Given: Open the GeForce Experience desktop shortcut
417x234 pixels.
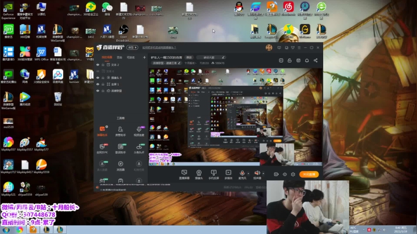Looking at the screenshot, I should pyautogui.click(x=8, y=11).
